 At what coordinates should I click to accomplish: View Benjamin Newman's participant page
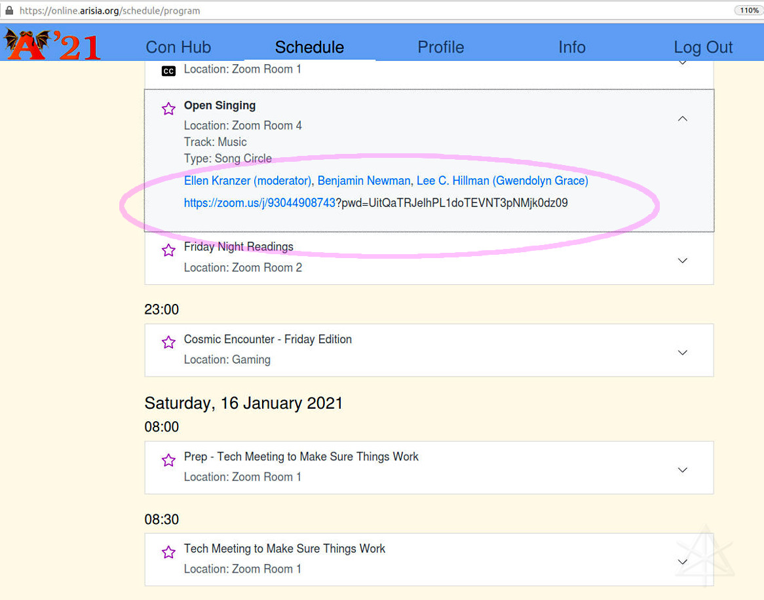tap(364, 181)
